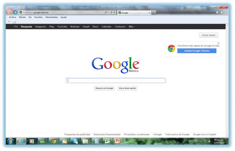Click the browser forward arrow button

tap(15, 12)
